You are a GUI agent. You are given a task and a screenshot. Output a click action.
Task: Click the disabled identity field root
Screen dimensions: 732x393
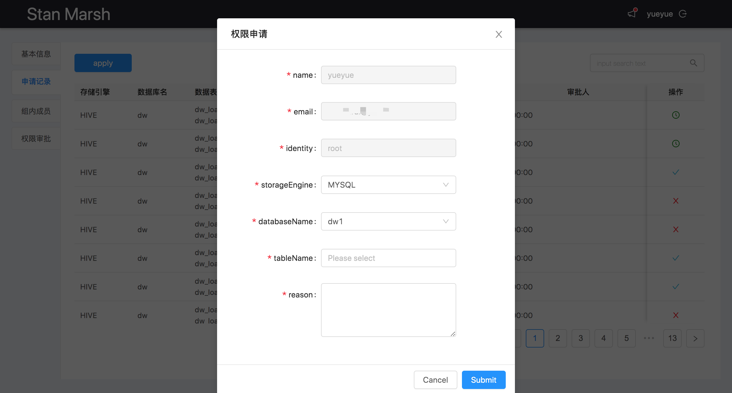[388, 148]
